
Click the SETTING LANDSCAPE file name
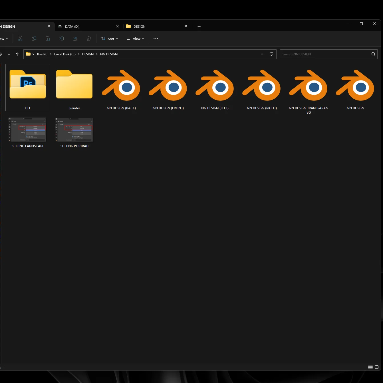tap(28, 146)
